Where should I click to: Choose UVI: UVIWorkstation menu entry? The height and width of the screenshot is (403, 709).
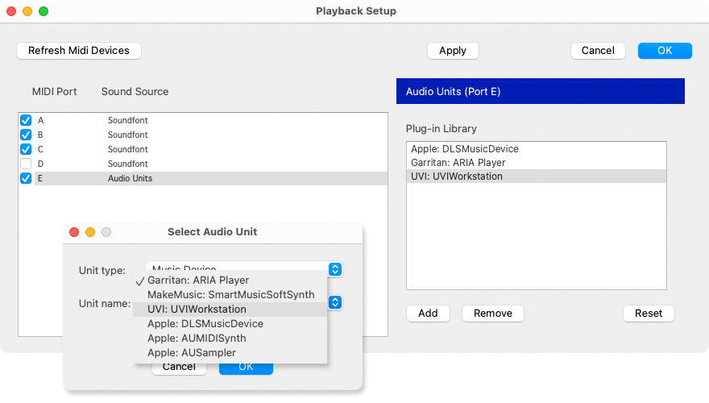click(x=230, y=310)
